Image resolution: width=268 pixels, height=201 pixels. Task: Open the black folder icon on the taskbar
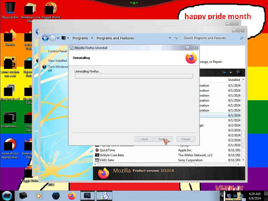coord(23,196)
